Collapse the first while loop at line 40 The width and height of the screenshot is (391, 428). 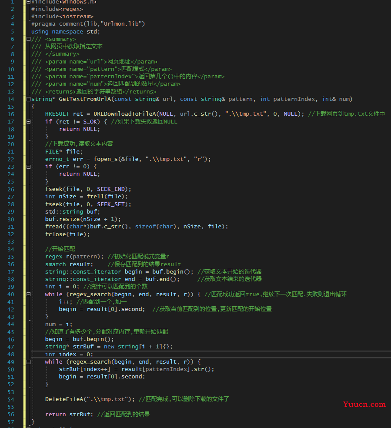[28, 294]
